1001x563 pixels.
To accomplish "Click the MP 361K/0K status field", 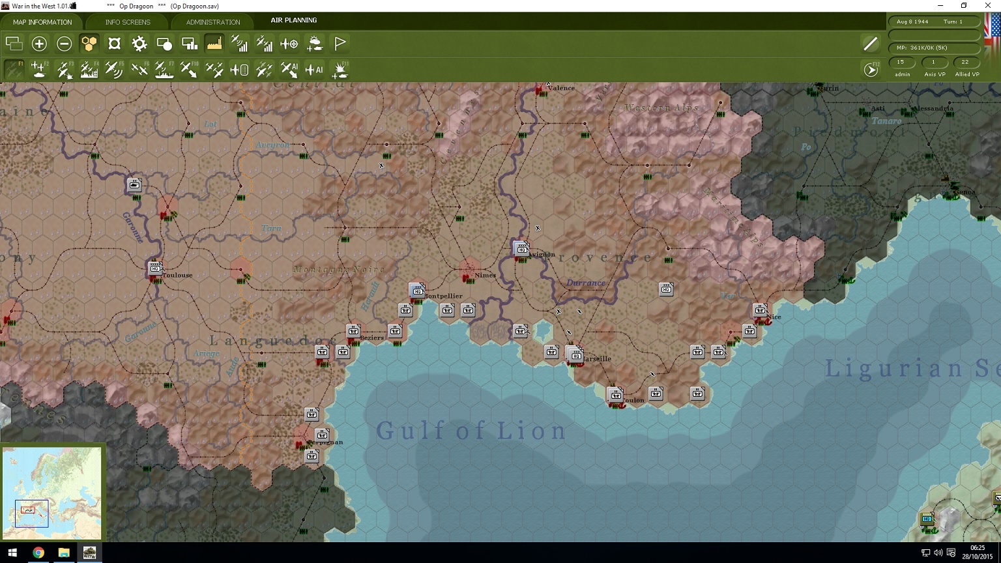I will (935, 48).
